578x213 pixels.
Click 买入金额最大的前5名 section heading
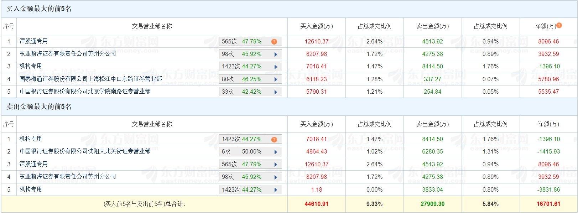tap(39, 9)
